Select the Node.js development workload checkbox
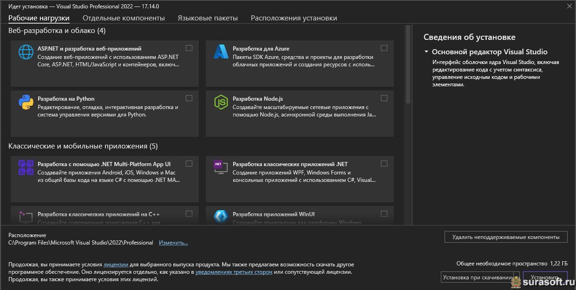The width and height of the screenshot is (576, 290). point(384,98)
